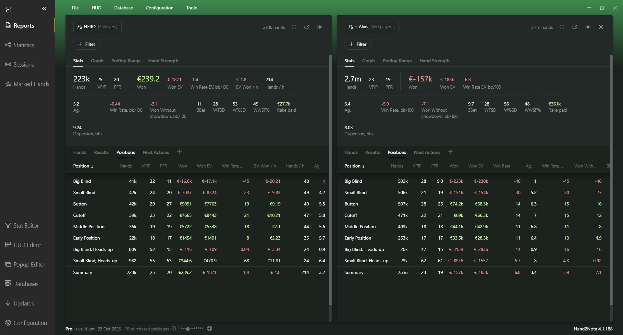
Task: Select the Button position row in HERO table
Action: click(80, 204)
